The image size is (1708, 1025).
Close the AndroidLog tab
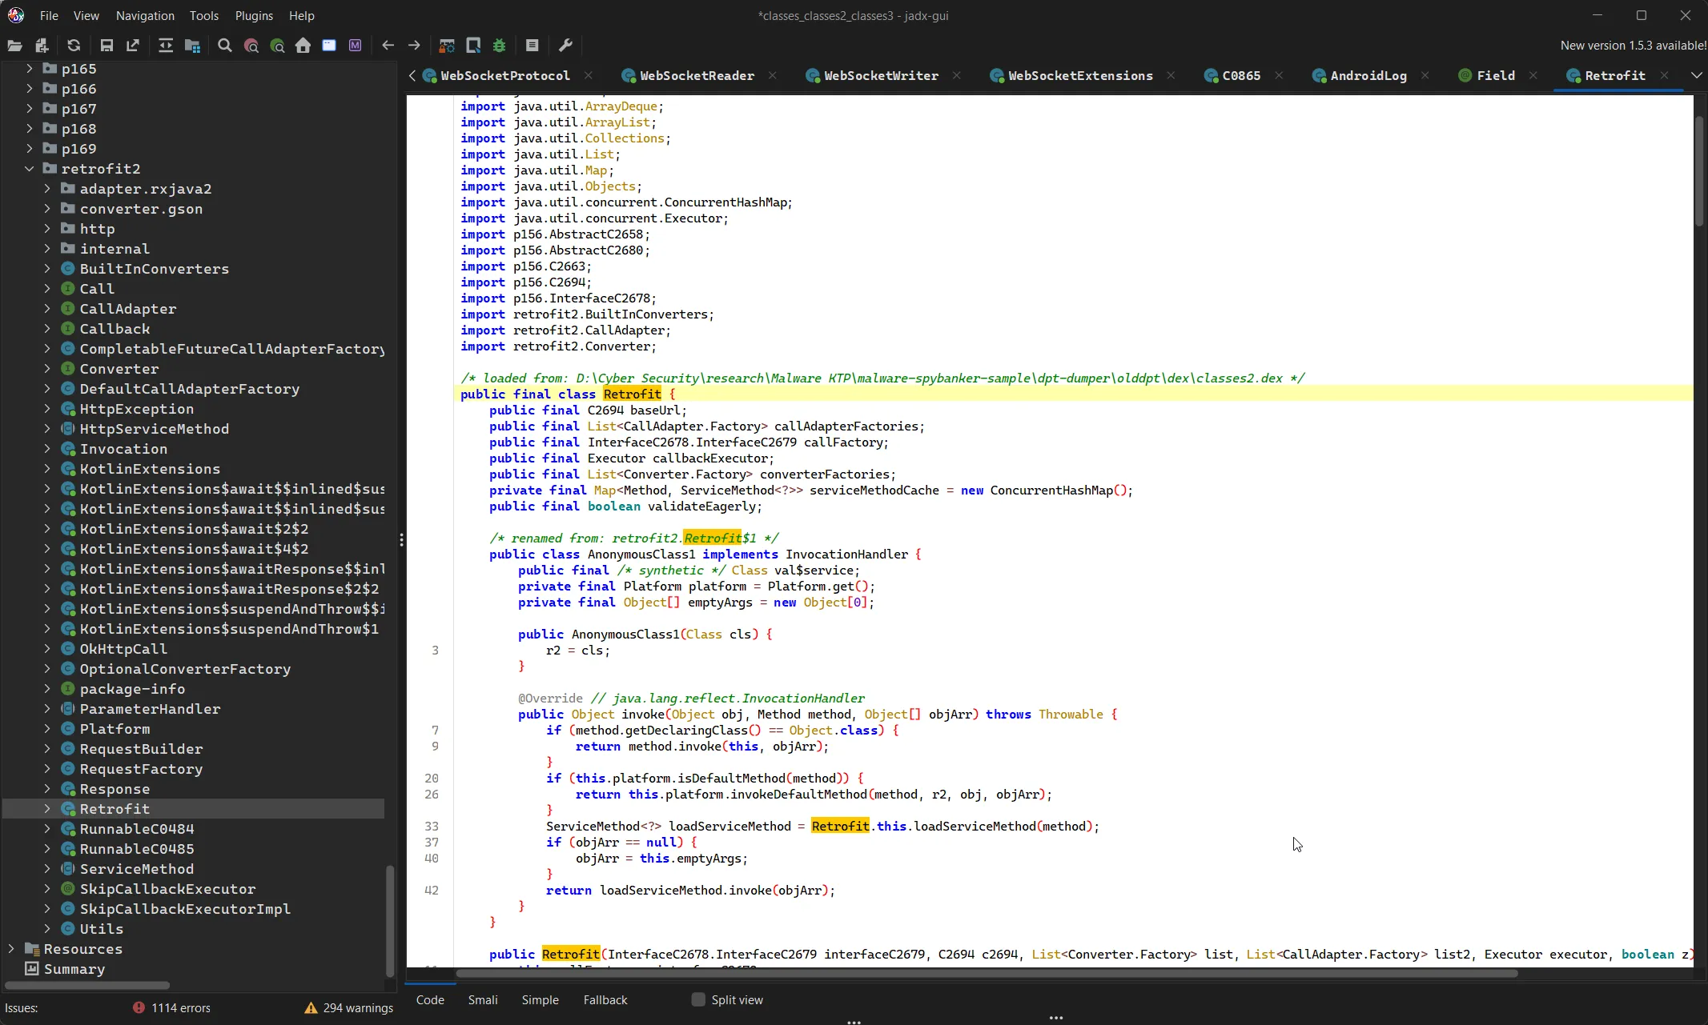1425,75
